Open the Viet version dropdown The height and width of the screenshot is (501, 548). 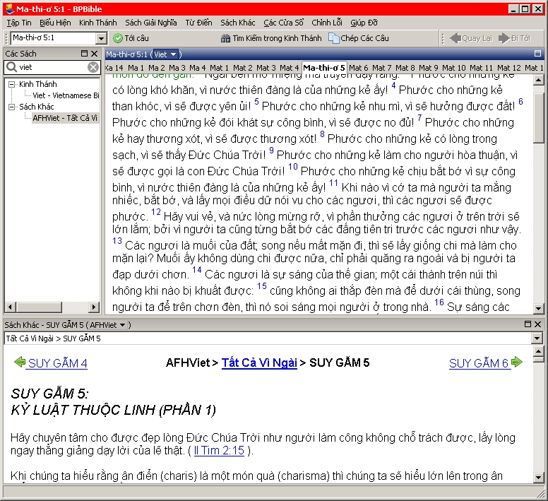[x=166, y=54]
